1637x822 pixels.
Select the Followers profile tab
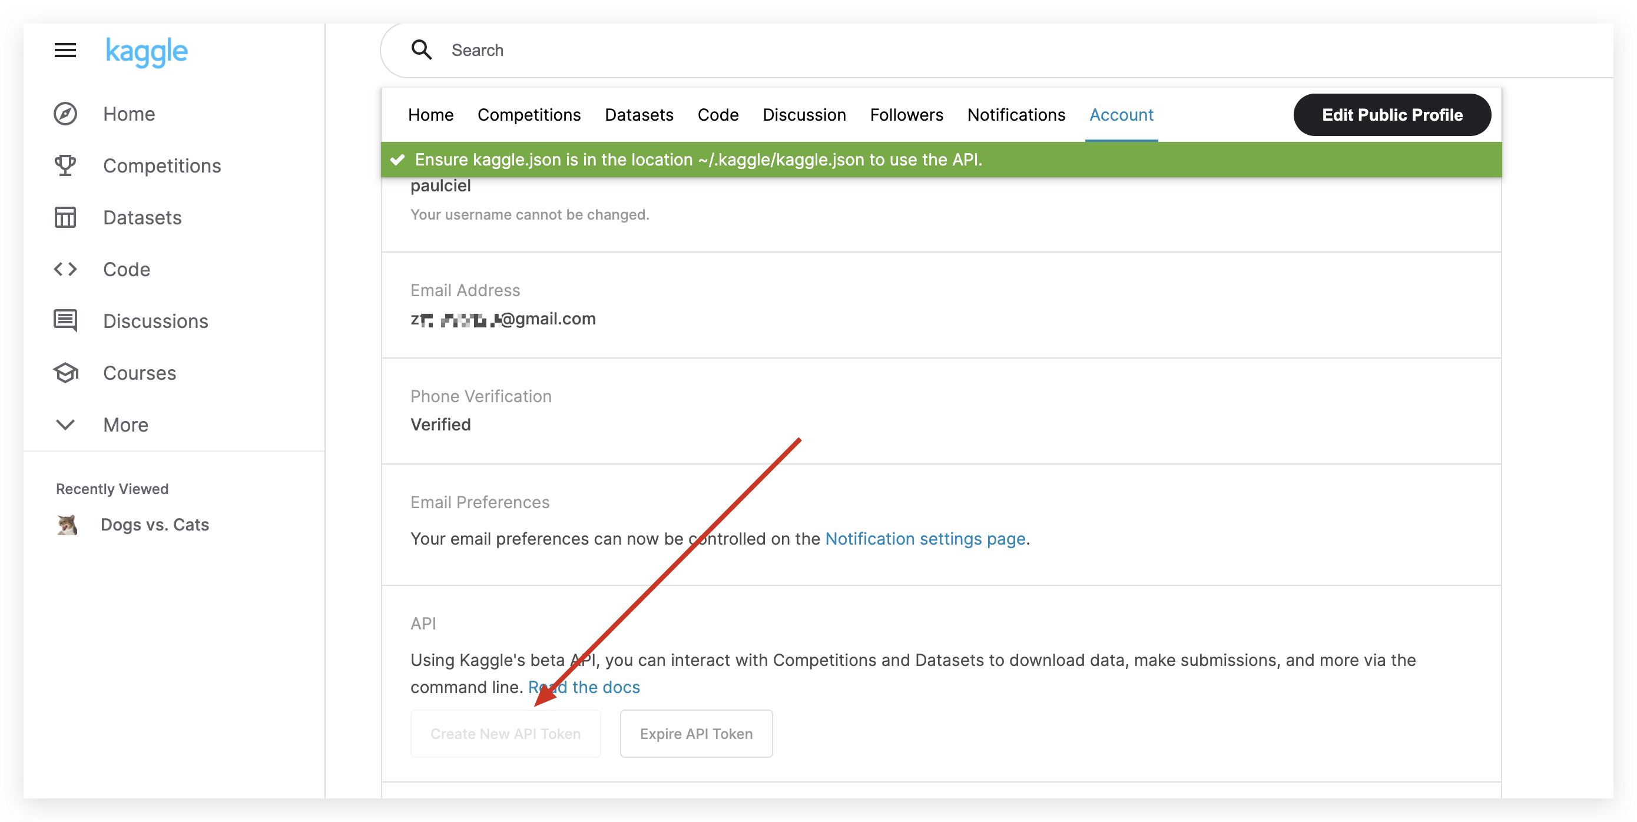(x=906, y=115)
